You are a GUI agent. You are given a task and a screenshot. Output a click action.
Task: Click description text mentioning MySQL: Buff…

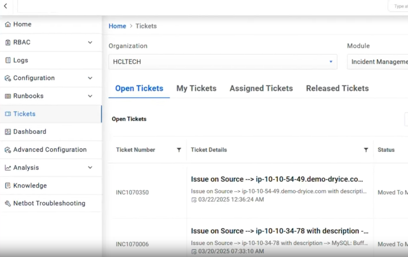point(279,243)
